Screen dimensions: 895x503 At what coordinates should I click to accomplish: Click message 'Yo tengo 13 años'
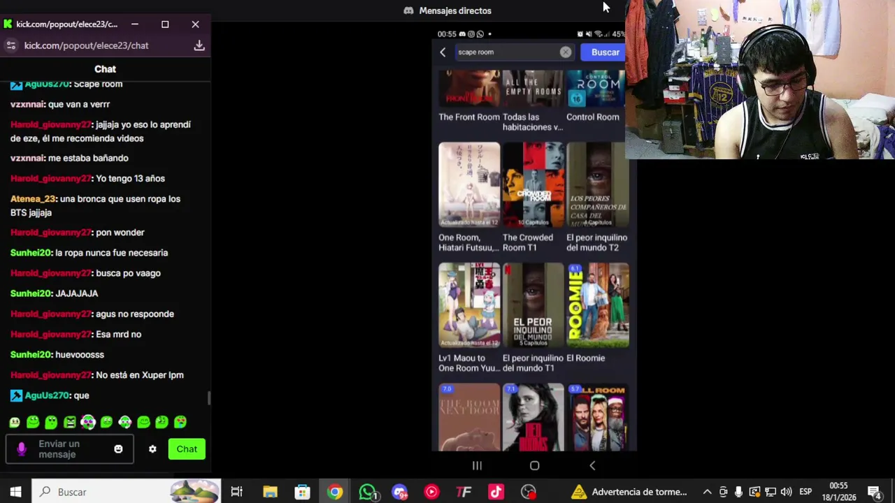point(130,179)
